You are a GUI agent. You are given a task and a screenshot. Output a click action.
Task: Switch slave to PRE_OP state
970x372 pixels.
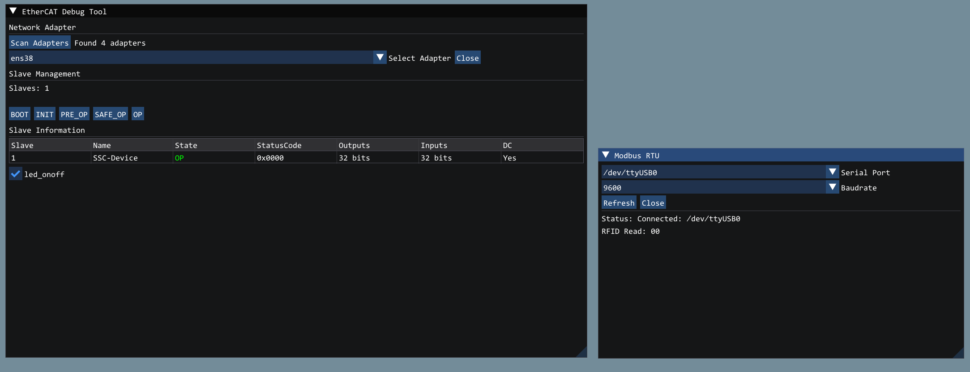pos(74,114)
